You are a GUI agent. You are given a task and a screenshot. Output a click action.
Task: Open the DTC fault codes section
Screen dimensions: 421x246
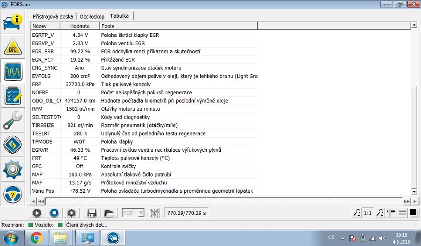14,47
